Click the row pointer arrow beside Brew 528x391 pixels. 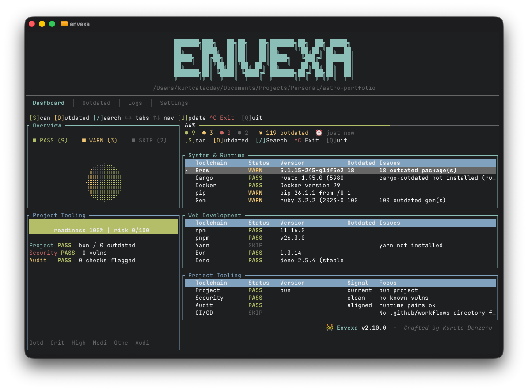[186, 170]
